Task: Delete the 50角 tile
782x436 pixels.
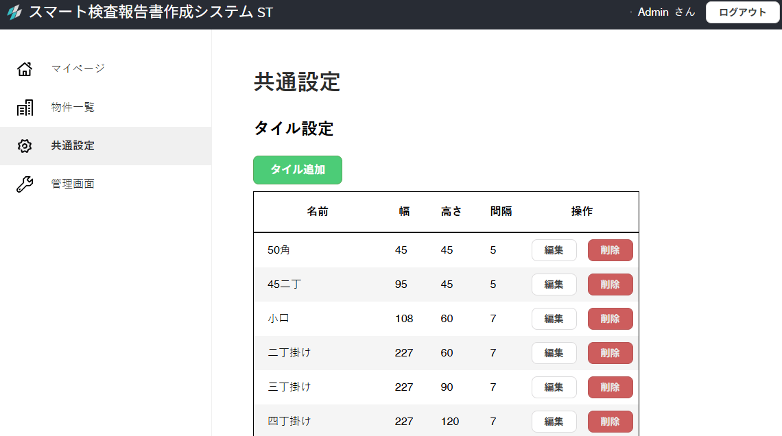Action: click(610, 250)
